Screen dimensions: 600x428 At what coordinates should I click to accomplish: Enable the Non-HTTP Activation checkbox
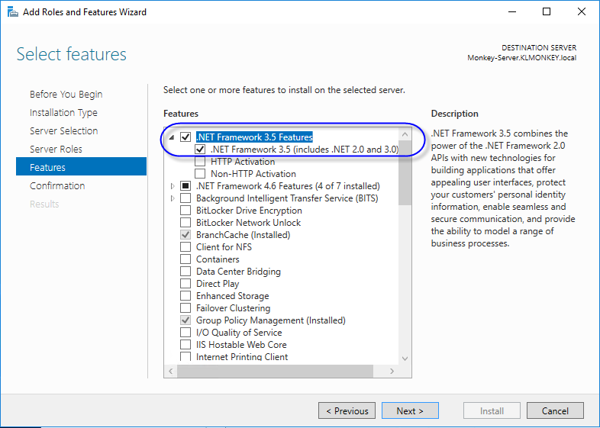coord(200,174)
